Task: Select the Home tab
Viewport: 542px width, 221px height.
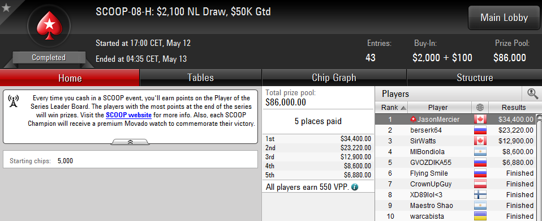Action: pyautogui.click(x=70, y=78)
